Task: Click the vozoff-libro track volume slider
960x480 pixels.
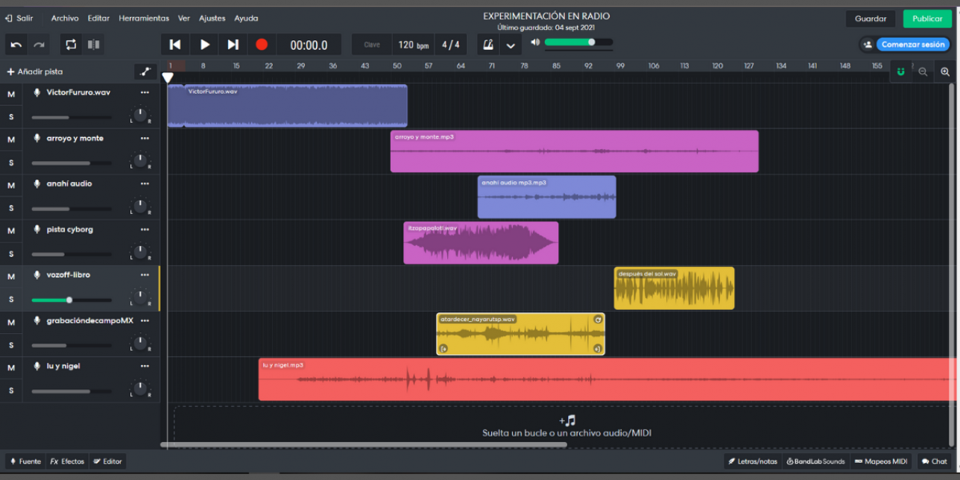Action: pos(72,300)
